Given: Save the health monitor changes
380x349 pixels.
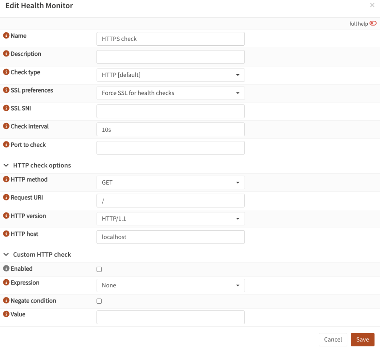Looking at the screenshot, I should tap(363, 339).
